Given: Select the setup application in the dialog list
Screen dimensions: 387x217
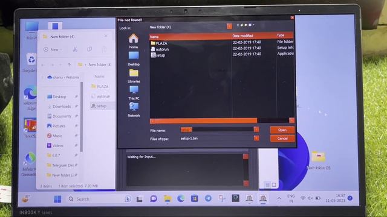Looking at the screenshot, I should (158, 55).
